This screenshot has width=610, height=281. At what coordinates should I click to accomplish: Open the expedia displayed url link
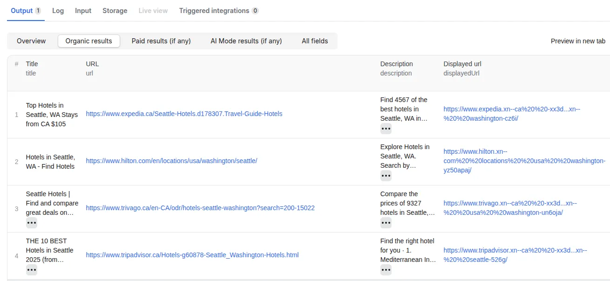click(x=512, y=114)
